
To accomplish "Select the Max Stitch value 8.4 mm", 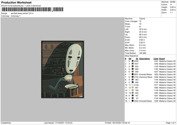I will tap(142, 45).
